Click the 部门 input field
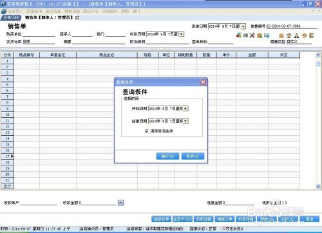Viewport: 322px width, 233px height. coord(115,34)
